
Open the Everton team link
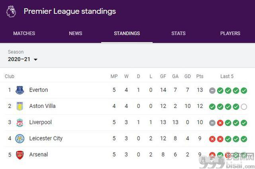(39, 90)
